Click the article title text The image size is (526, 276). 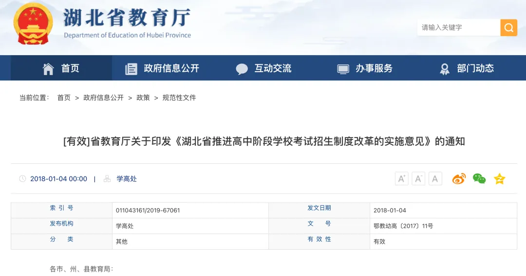point(264,141)
